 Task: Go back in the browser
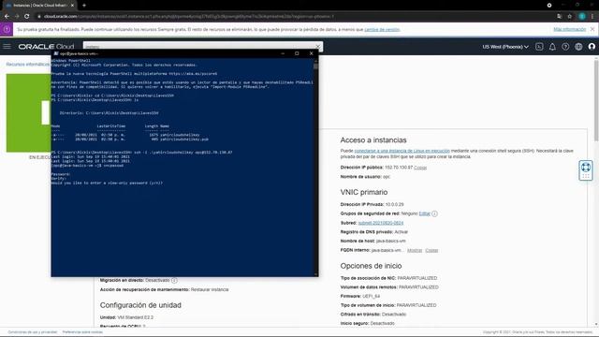[7, 17]
